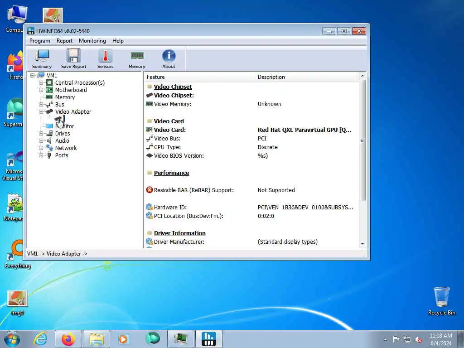Open Firefox from the taskbar

click(x=68, y=339)
